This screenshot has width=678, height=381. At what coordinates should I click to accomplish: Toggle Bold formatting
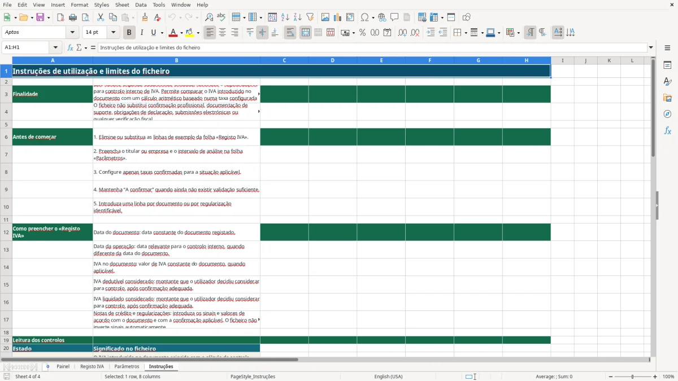tap(129, 33)
